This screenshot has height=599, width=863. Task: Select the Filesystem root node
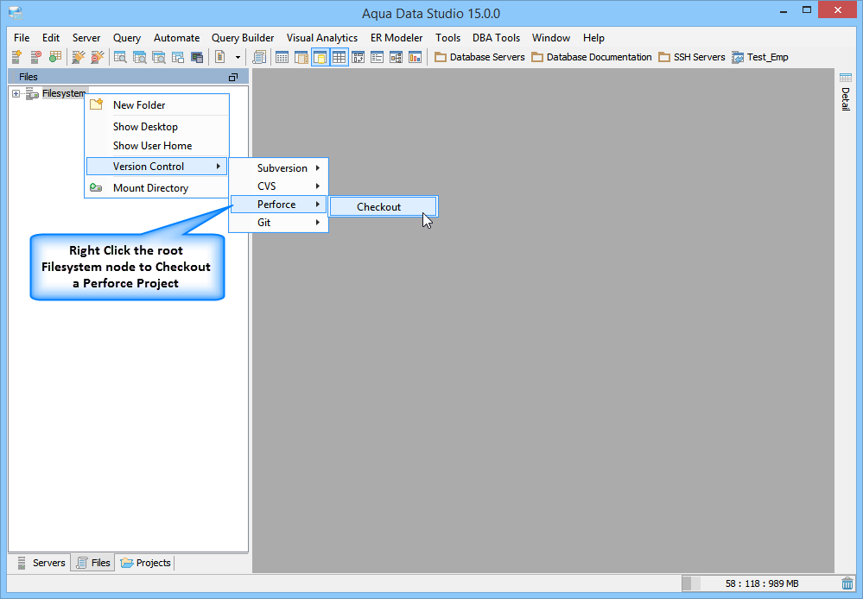pos(64,93)
